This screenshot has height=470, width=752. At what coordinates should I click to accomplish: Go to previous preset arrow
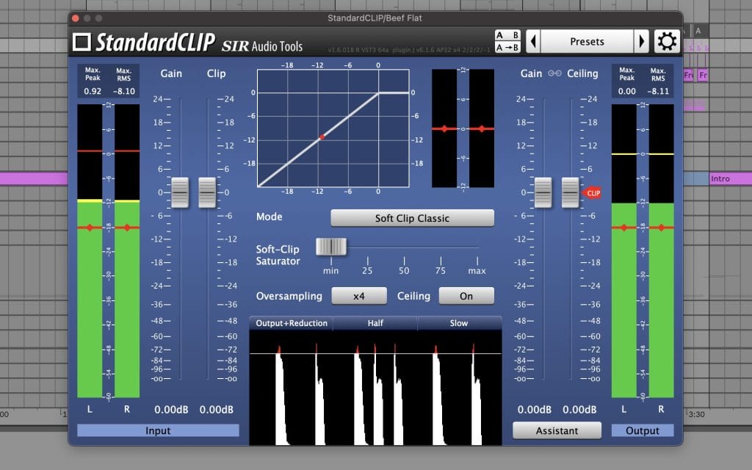tap(533, 41)
